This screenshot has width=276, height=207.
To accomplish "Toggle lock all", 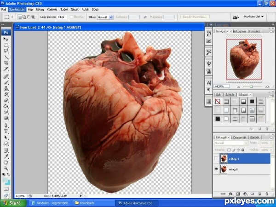I will pos(243,150).
